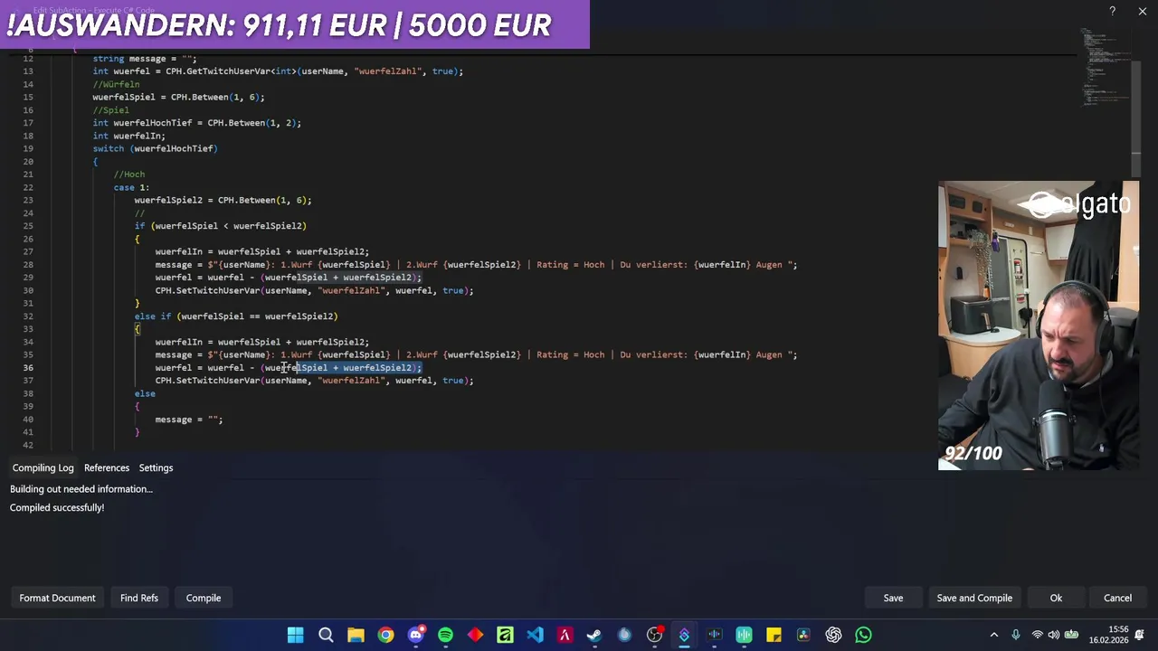Click the Compile button
Screen dimensions: 1158x651
click(x=204, y=598)
